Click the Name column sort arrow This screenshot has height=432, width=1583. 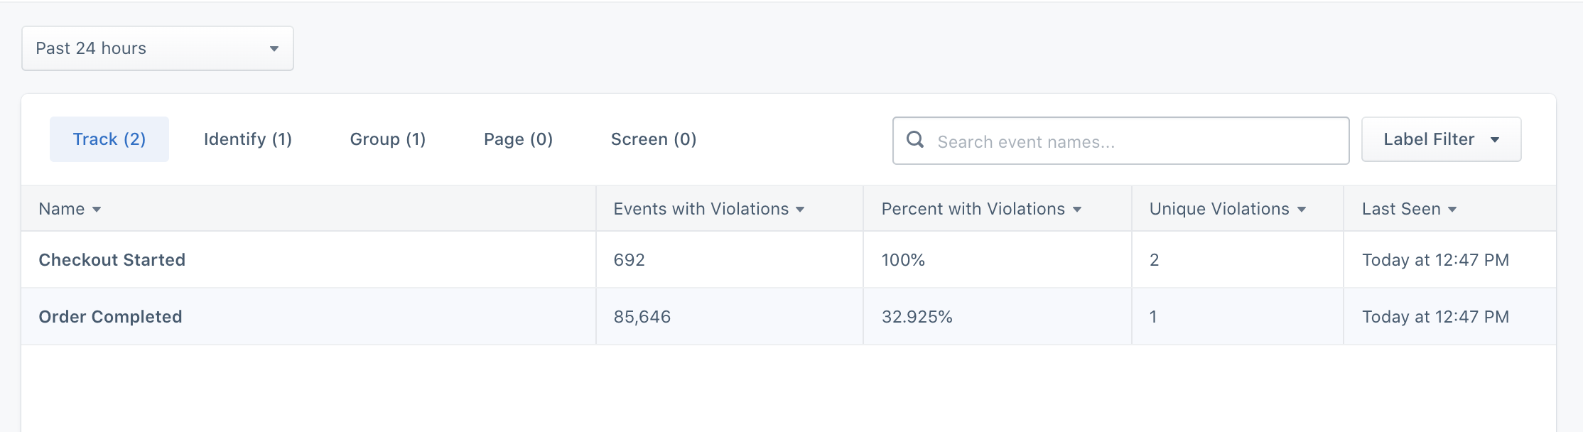pos(97,210)
